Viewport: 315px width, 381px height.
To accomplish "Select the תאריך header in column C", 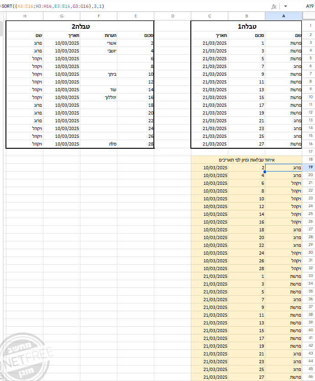I will [210, 36].
